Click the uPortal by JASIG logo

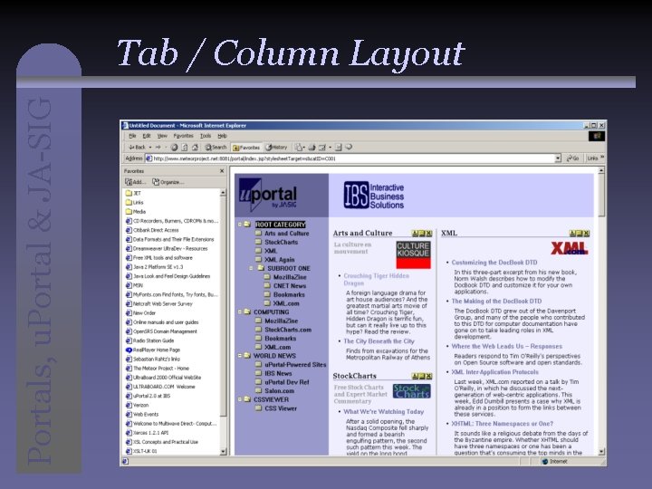[268, 194]
